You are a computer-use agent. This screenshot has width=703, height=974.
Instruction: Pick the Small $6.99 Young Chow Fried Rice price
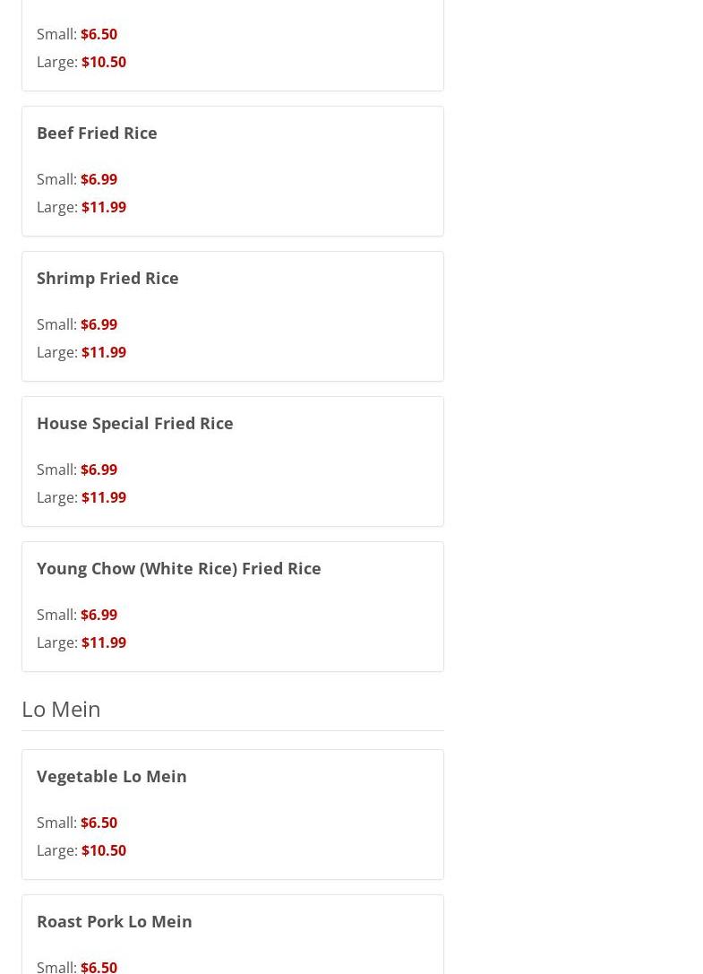(x=99, y=615)
